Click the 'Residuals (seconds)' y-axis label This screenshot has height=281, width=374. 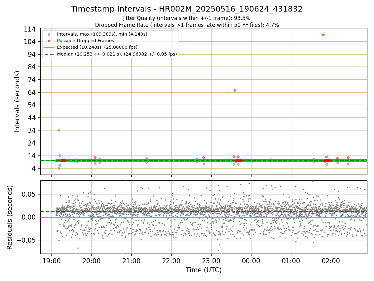(10, 217)
